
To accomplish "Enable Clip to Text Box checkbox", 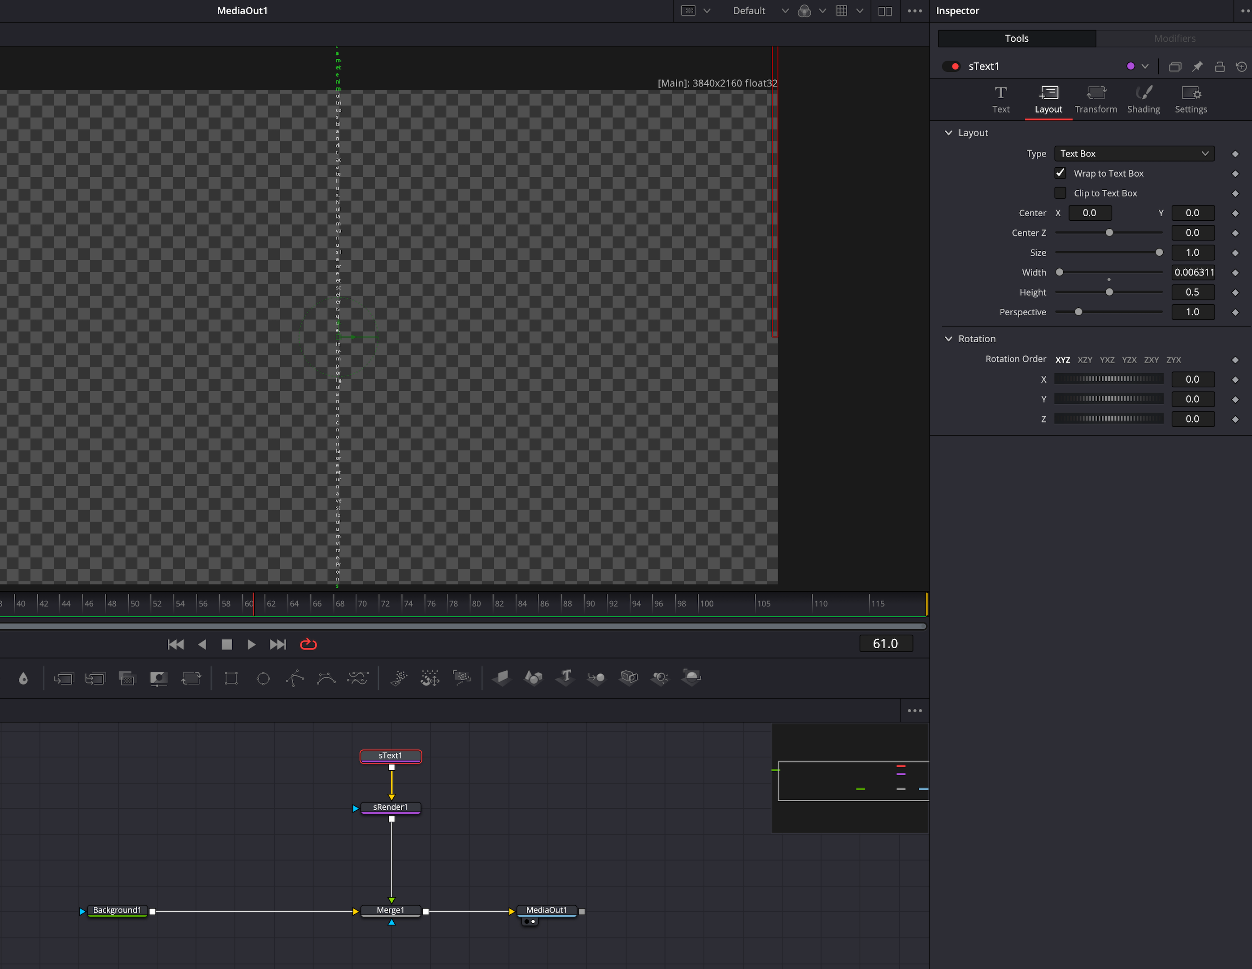I will click(x=1061, y=193).
